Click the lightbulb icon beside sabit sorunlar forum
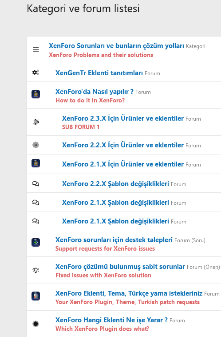 tap(36, 270)
